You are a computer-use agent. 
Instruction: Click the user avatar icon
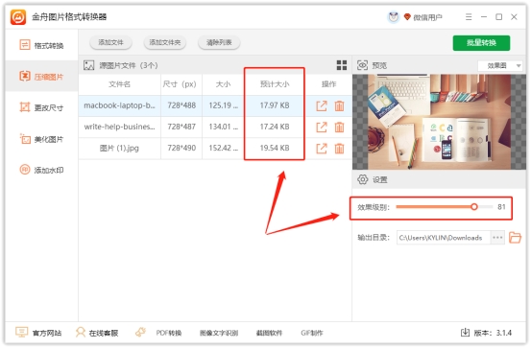pos(393,17)
